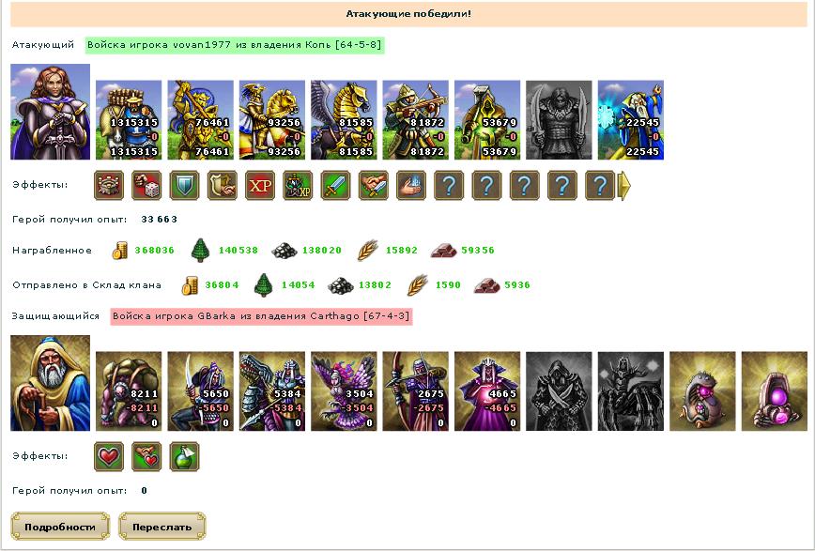Select the attacker mage unit with 22545
The width and height of the screenshot is (815, 551).
pyautogui.click(x=631, y=120)
